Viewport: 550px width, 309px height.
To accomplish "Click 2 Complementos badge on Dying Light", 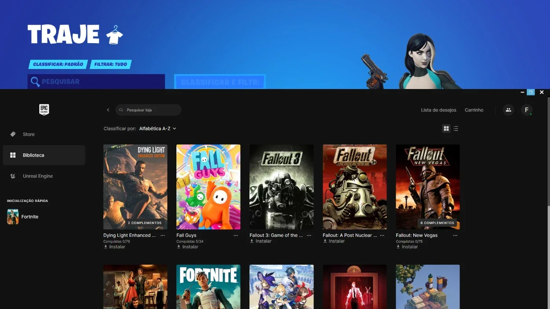I will click(145, 223).
